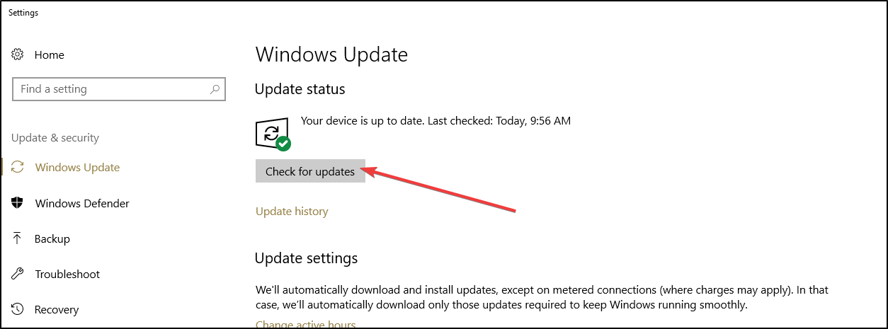Click the Home gear icon

18,54
